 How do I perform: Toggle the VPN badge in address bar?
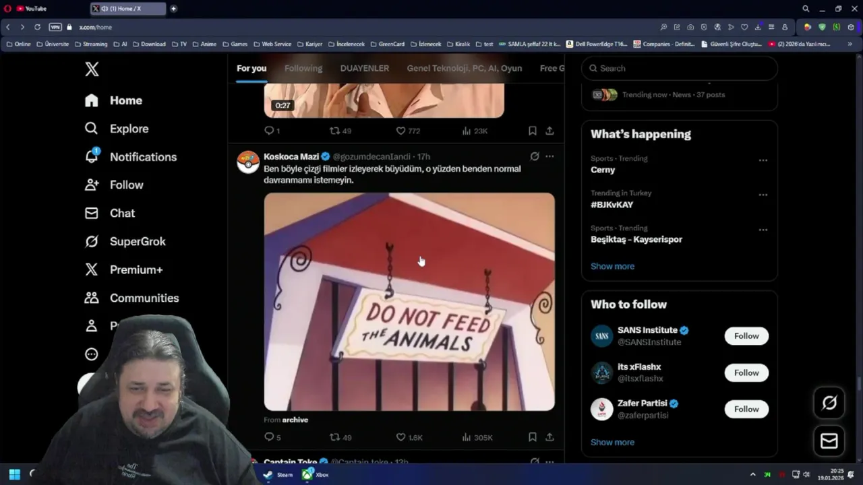(x=55, y=27)
